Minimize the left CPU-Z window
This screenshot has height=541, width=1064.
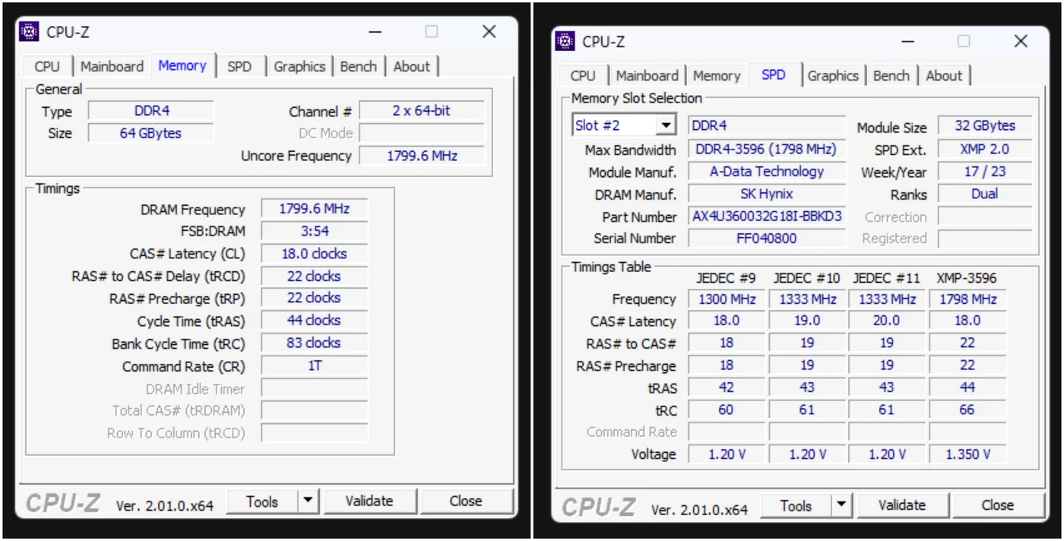point(375,32)
